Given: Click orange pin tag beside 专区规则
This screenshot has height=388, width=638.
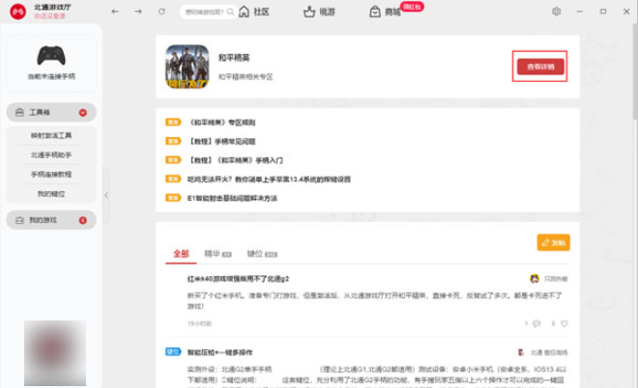Looking at the screenshot, I should pos(173,122).
